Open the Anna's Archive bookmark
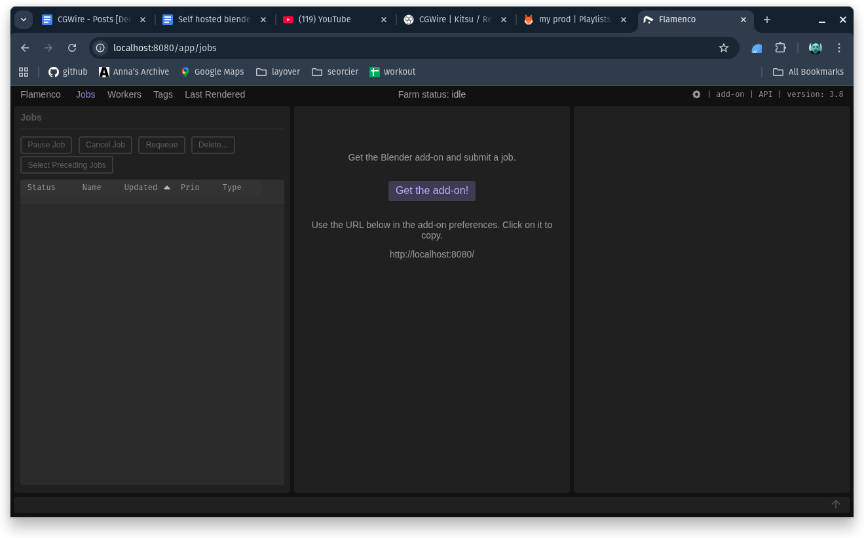Image resolution: width=864 pixels, height=538 pixels. pos(134,72)
